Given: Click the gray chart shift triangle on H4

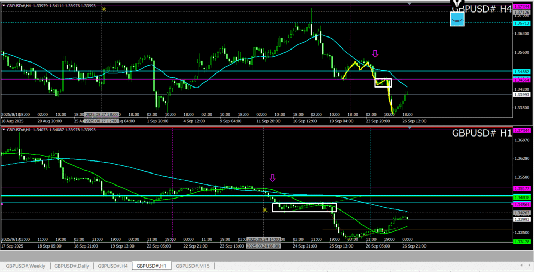Looking at the screenshot, I should [x=409, y=4].
